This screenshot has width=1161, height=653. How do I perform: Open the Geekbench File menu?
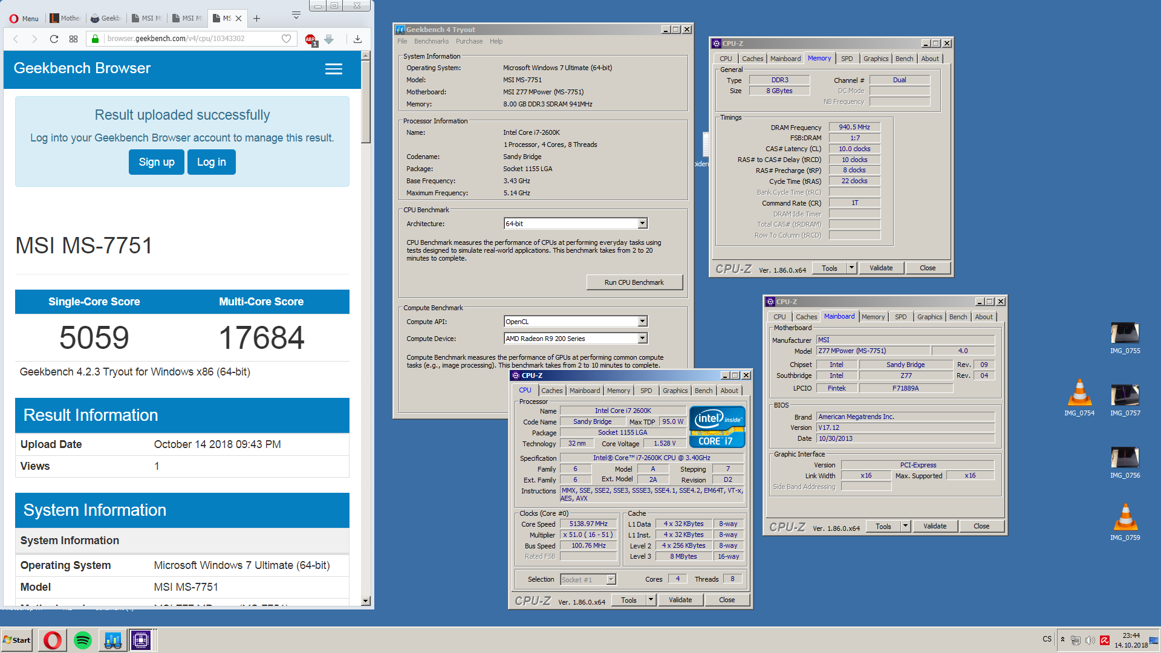tap(402, 41)
